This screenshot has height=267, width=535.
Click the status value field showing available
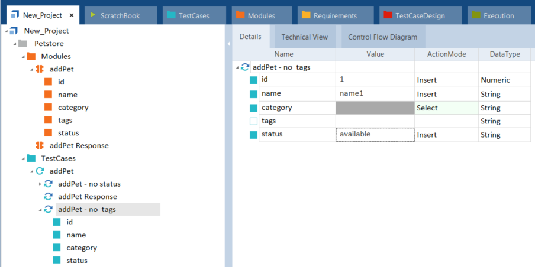pos(375,135)
